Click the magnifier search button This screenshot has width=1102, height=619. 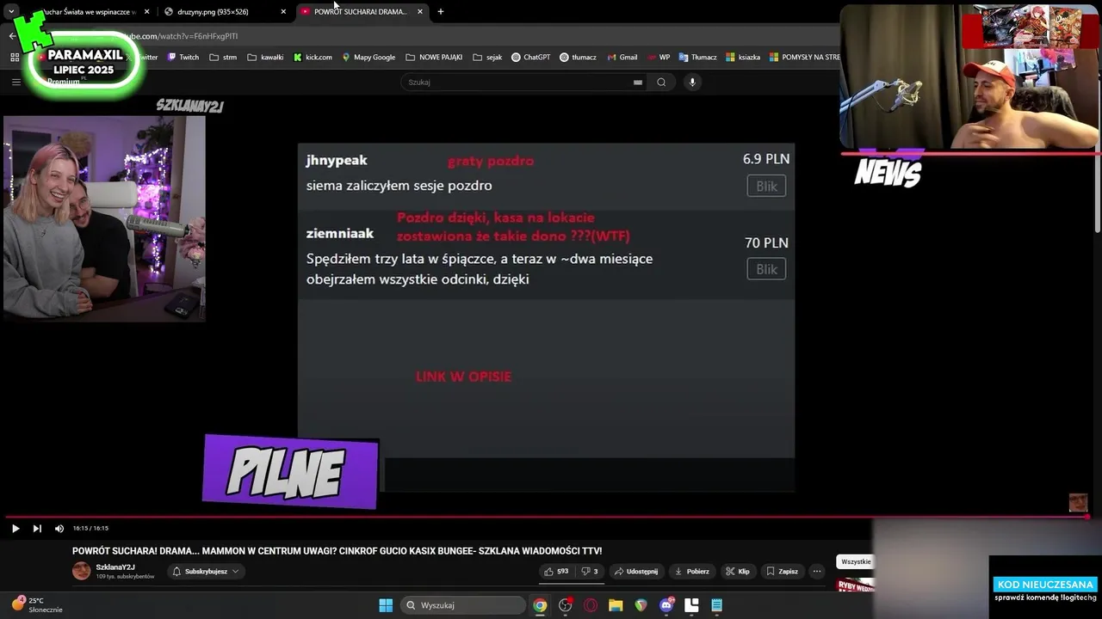tap(661, 83)
